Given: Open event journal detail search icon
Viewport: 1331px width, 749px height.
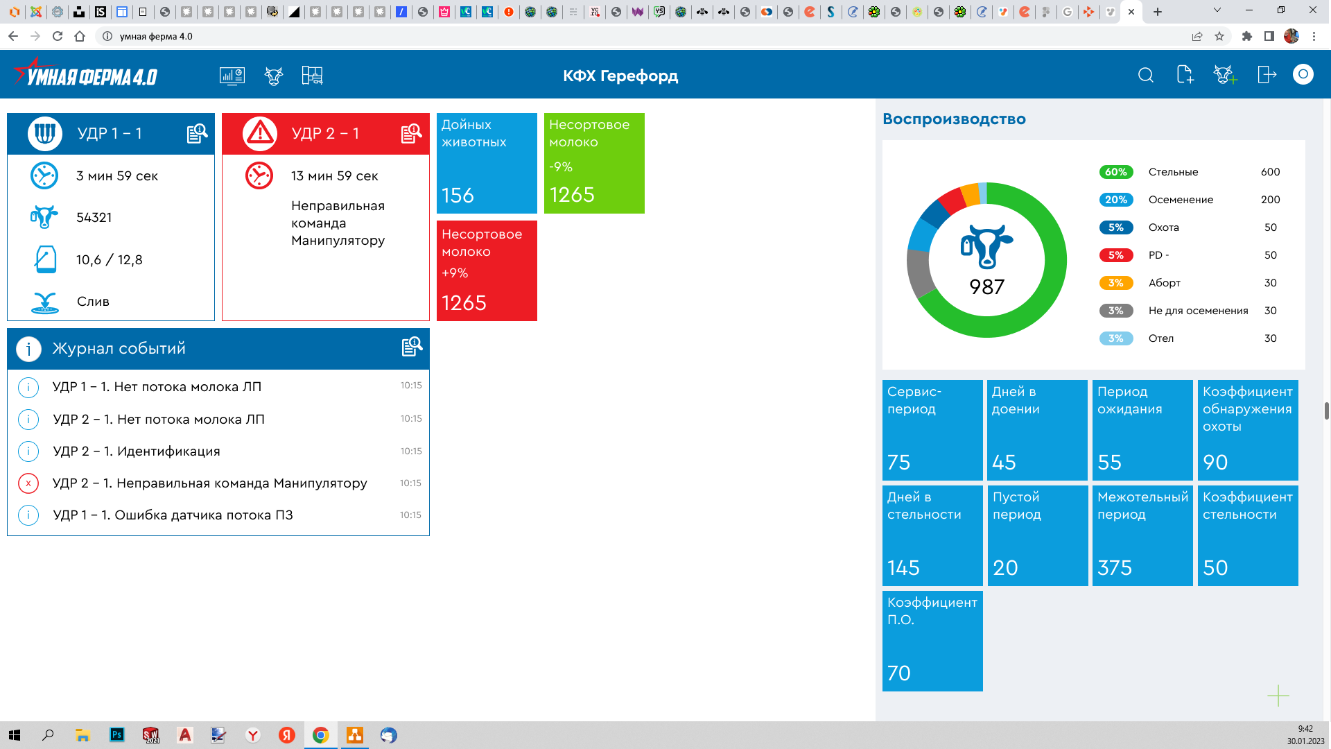Looking at the screenshot, I should 412,346.
